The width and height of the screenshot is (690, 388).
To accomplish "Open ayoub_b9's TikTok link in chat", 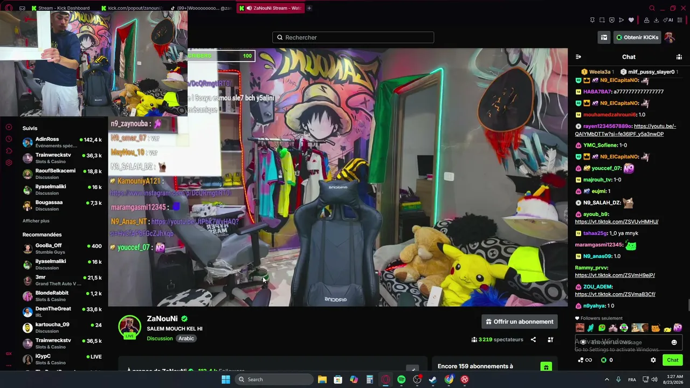I will coord(617,221).
